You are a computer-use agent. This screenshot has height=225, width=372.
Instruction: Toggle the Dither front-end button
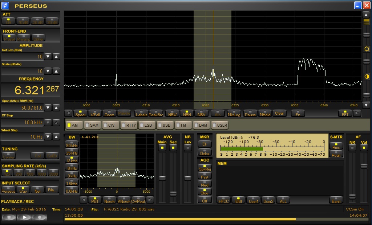(x=38, y=38)
